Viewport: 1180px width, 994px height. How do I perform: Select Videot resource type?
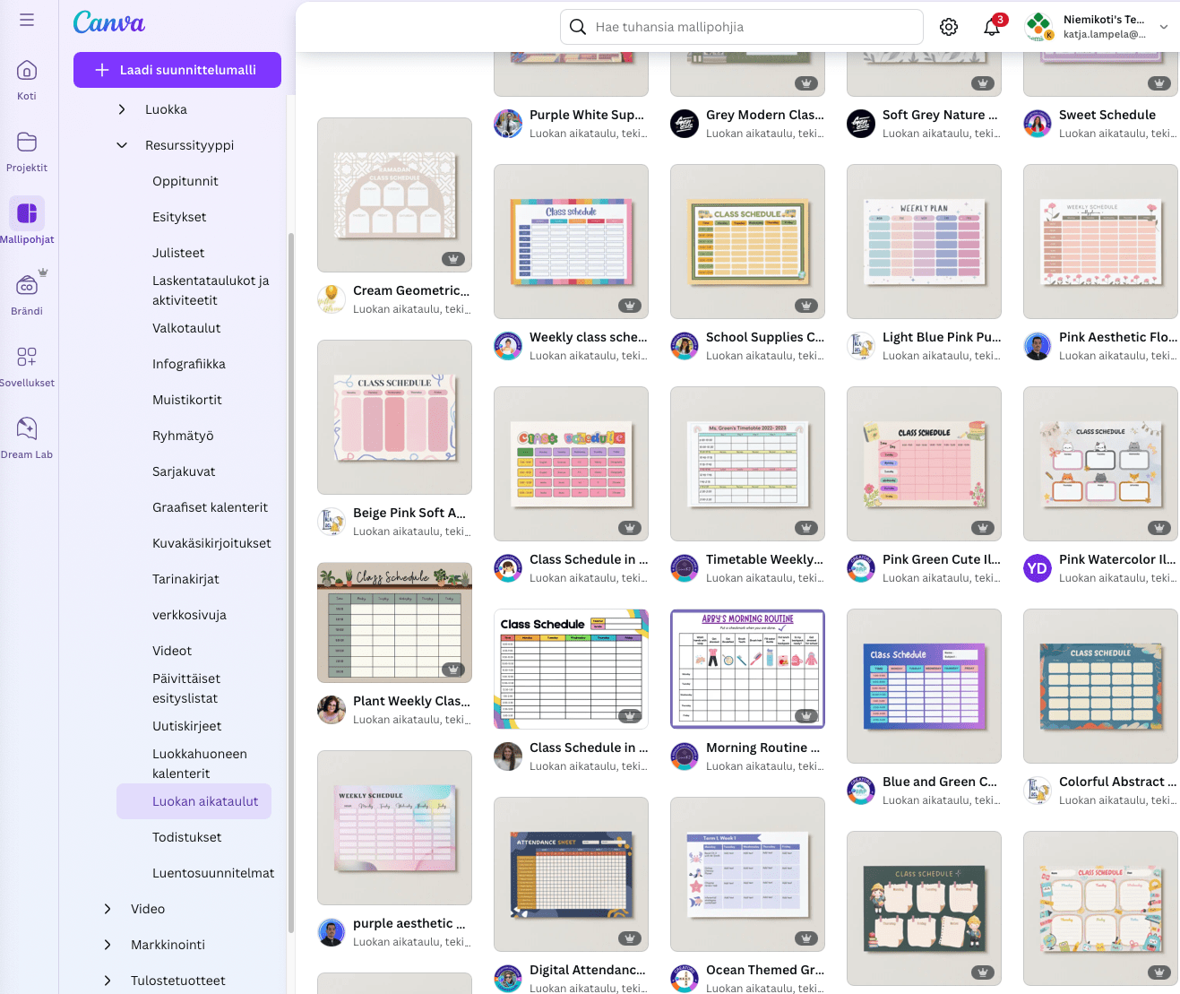(x=172, y=651)
